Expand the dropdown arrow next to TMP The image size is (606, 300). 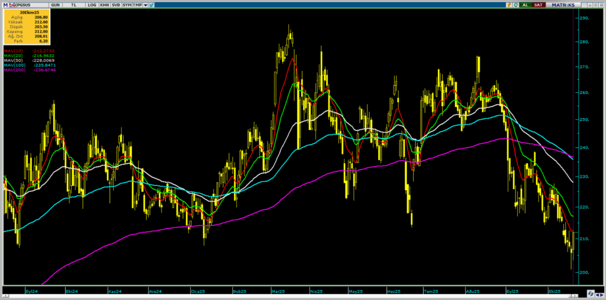tap(145, 5)
